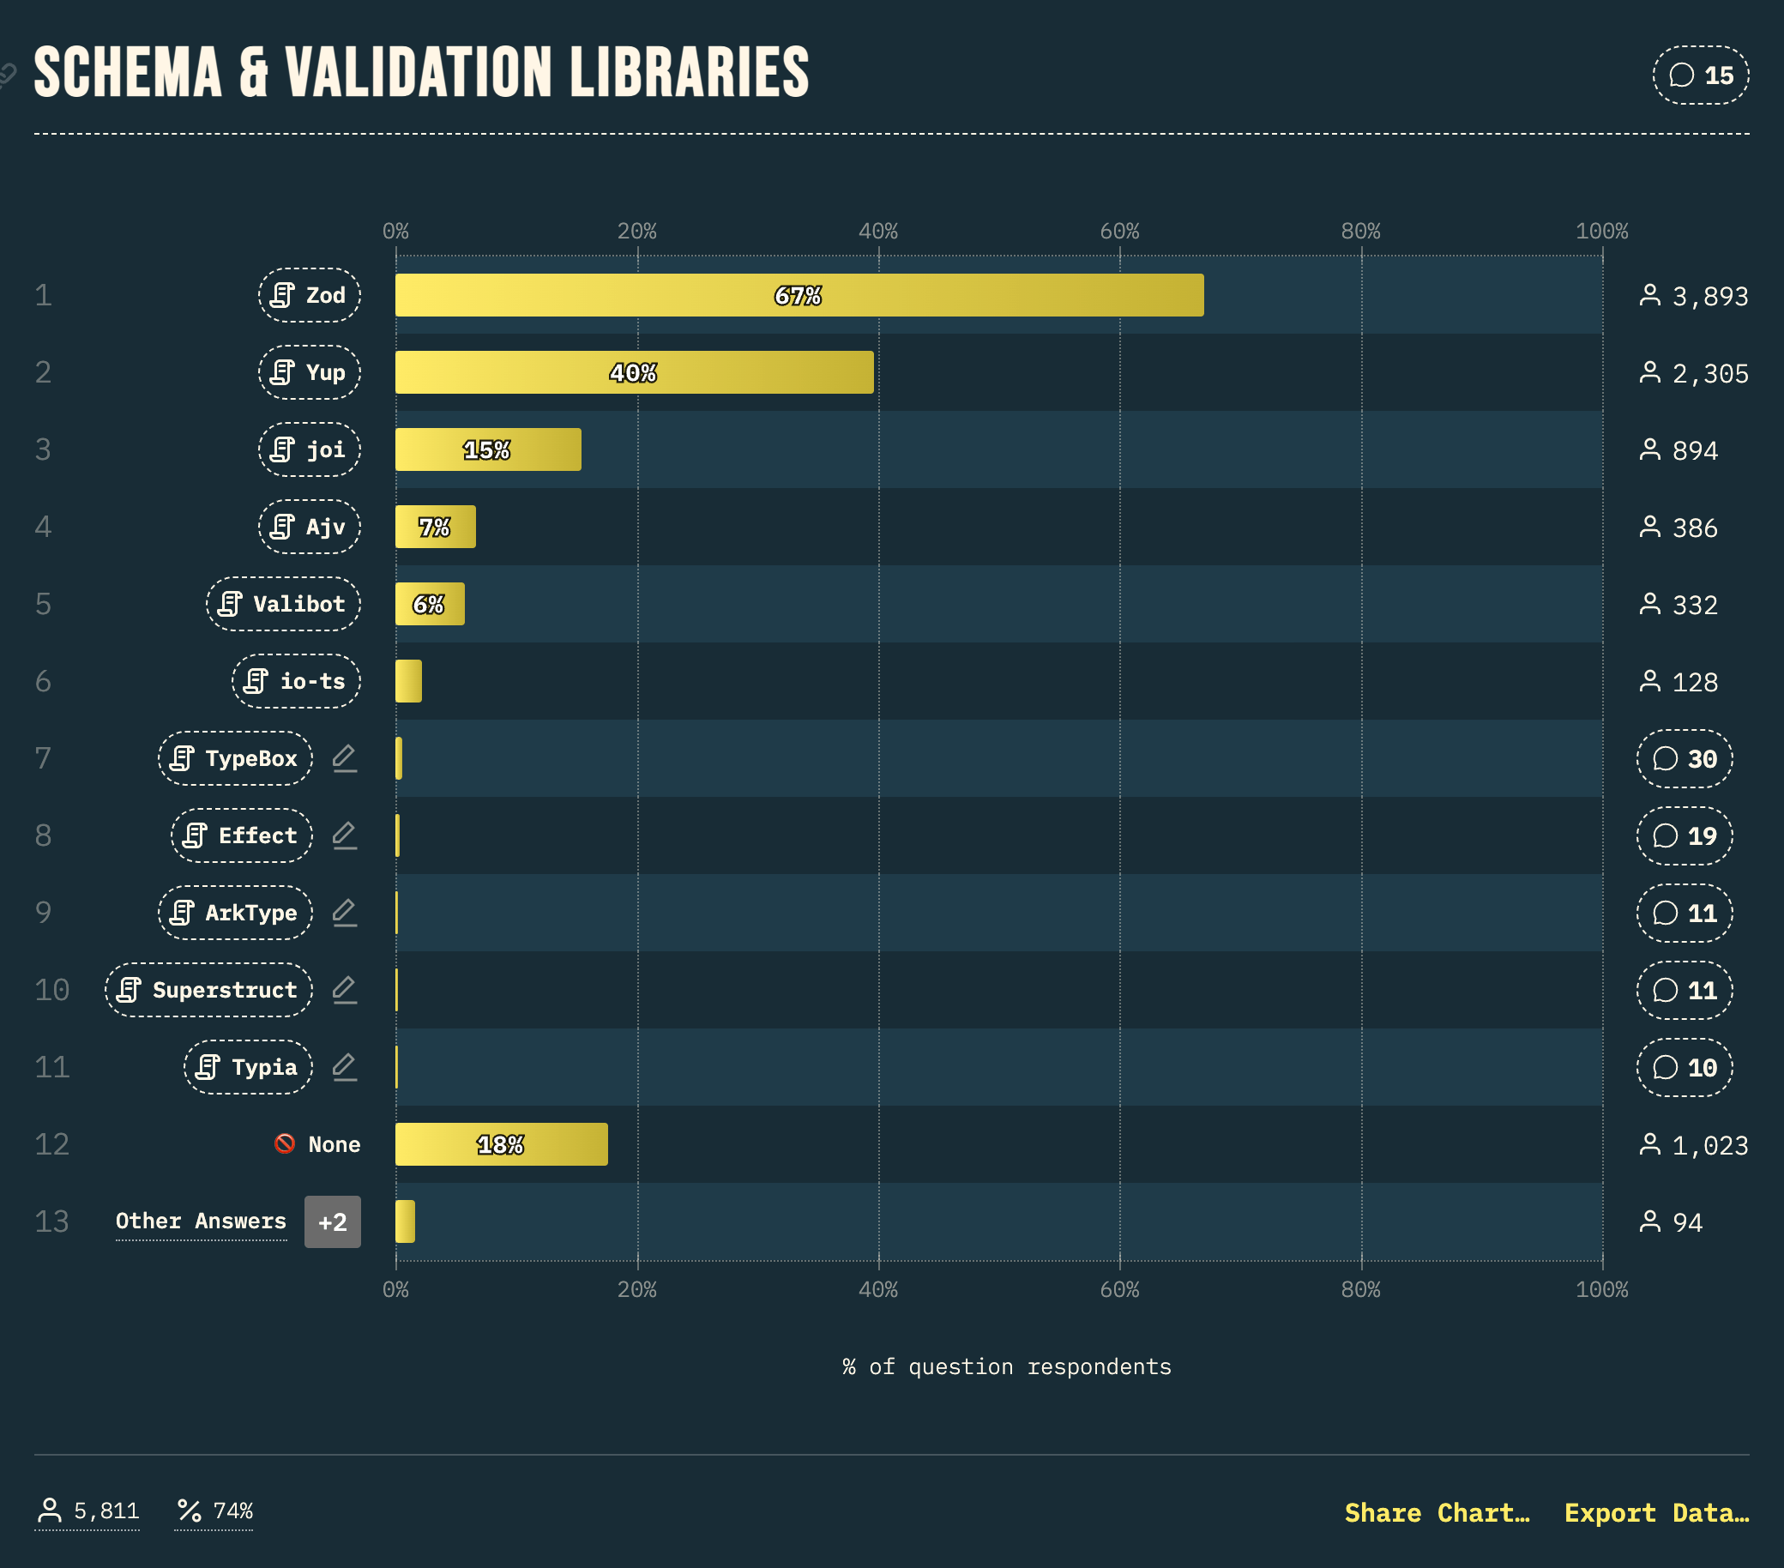
Task: Toggle the 5,811 respondents count view
Action: pyautogui.click(x=87, y=1511)
